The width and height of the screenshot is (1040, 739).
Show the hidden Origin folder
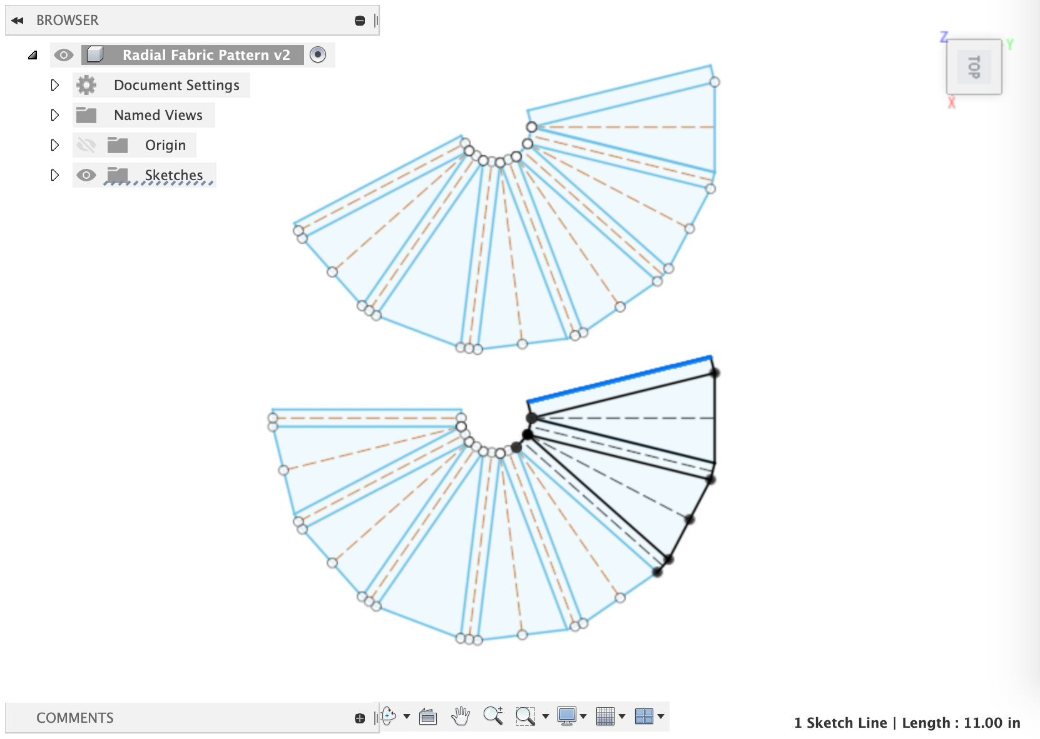pos(86,144)
